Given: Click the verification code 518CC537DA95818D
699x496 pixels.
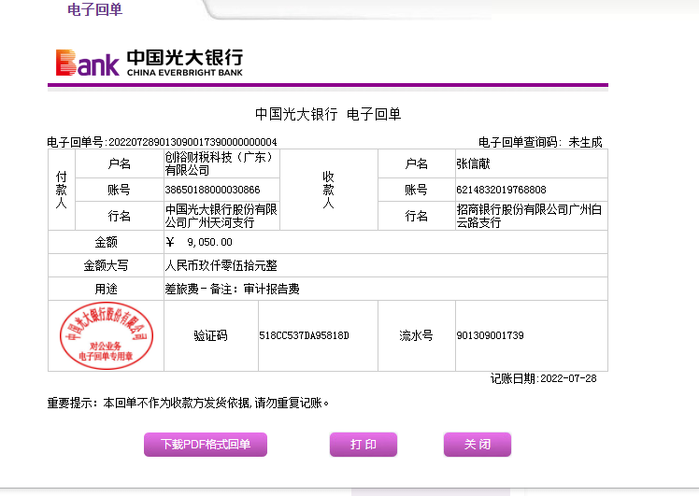Looking at the screenshot, I should tap(304, 335).
